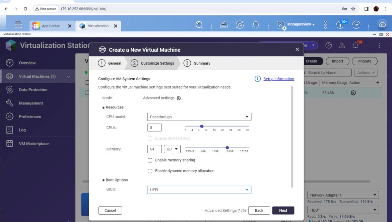The image size is (392, 222).
Task: Go to the General wizard step
Action: (x=110, y=63)
